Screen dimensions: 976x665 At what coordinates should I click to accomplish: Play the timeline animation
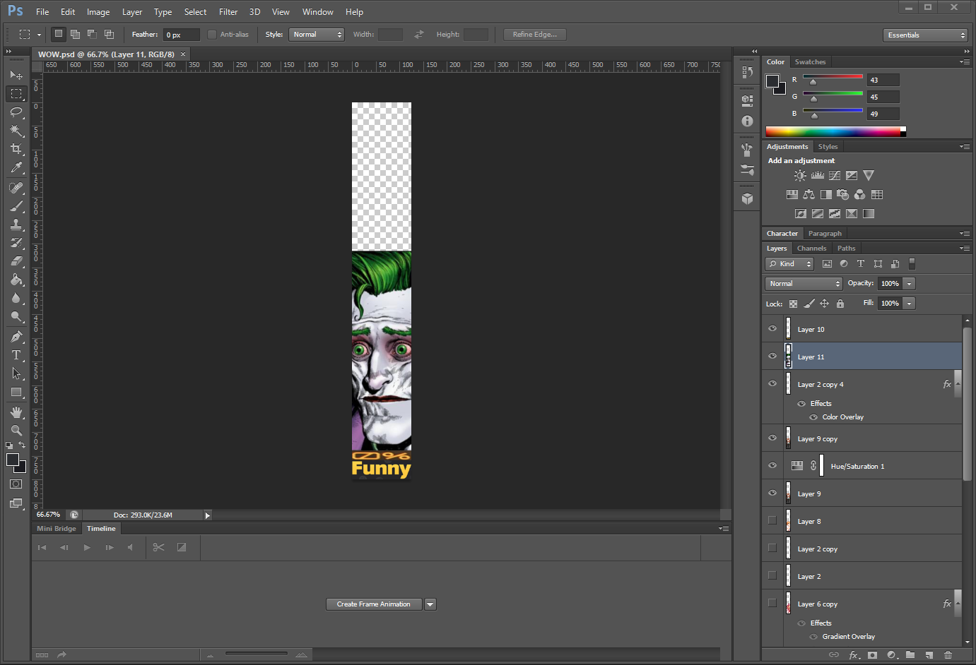tap(87, 547)
